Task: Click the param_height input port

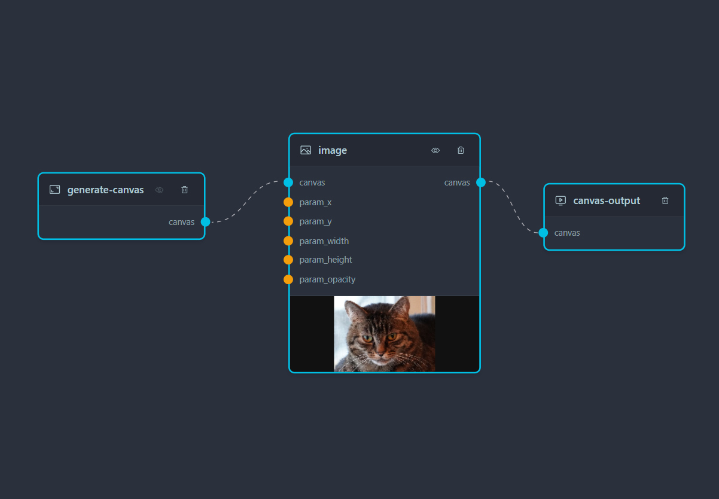Action: [x=288, y=260]
